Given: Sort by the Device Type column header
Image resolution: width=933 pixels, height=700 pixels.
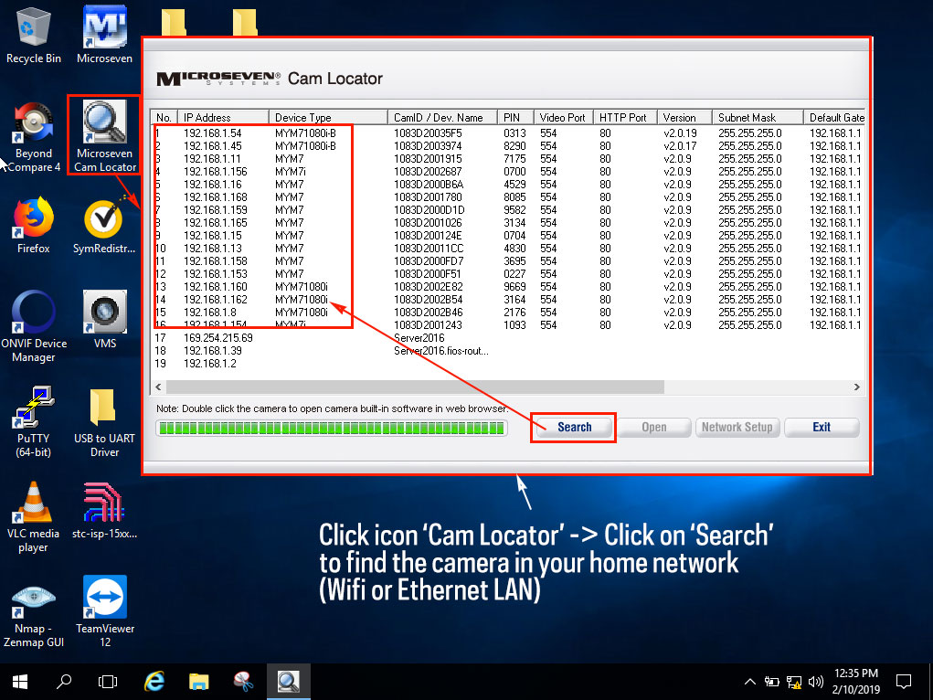Looking at the screenshot, I should tap(328, 117).
